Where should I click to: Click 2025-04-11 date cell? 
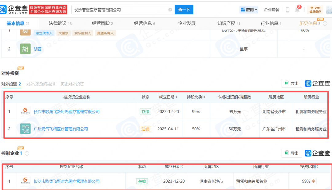click(168, 129)
